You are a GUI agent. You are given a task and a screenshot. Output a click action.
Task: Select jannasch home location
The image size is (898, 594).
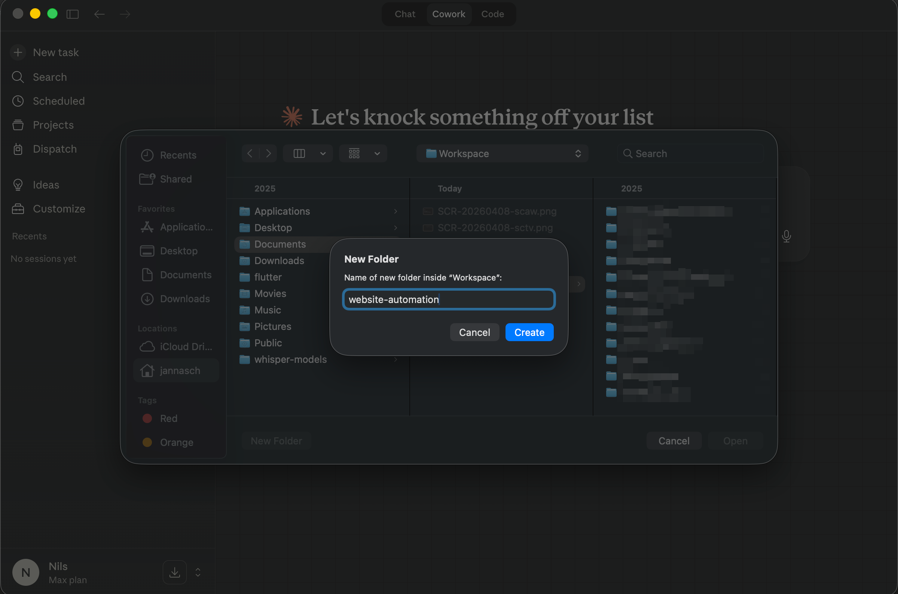176,370
